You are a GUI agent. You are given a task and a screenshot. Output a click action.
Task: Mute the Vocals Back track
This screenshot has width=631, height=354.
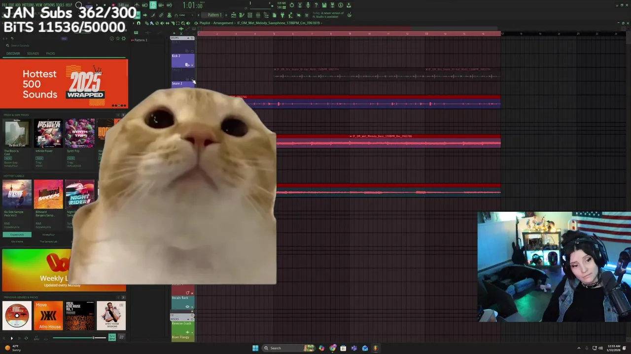pyautogui.click(x=192, y=307)
